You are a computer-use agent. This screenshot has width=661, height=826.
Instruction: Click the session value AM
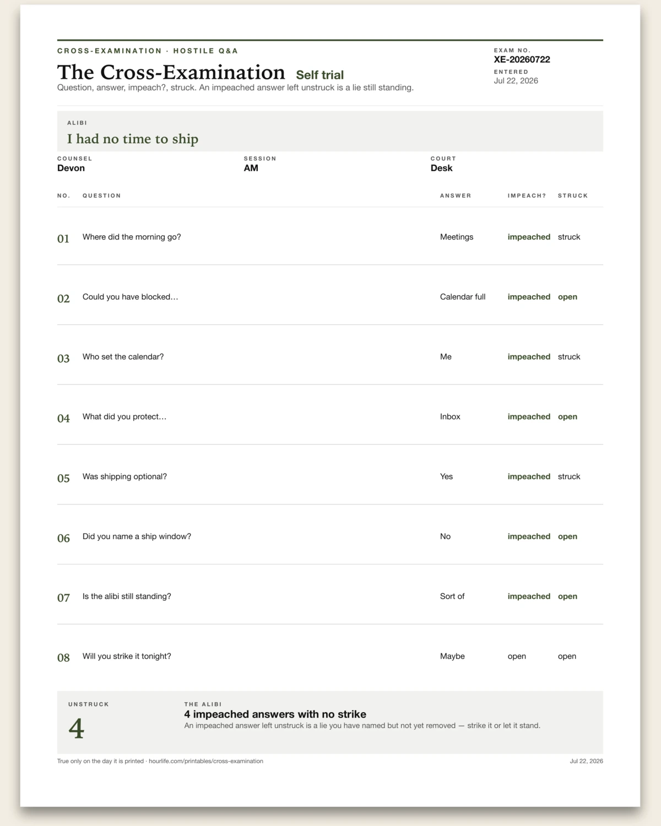click(251, 168)
